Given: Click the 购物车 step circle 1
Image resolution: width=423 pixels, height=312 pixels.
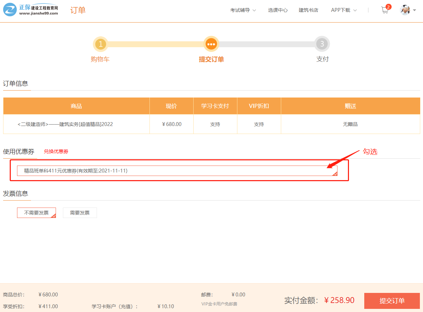Looking at the screenshot, I should (101, 44).
